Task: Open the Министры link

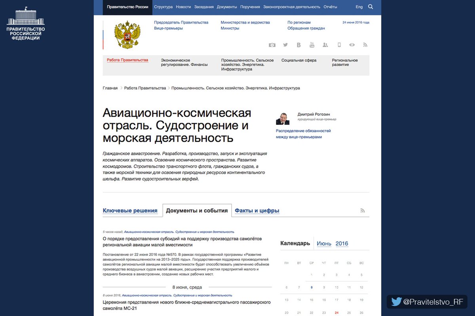Action: tap(230, 28)
